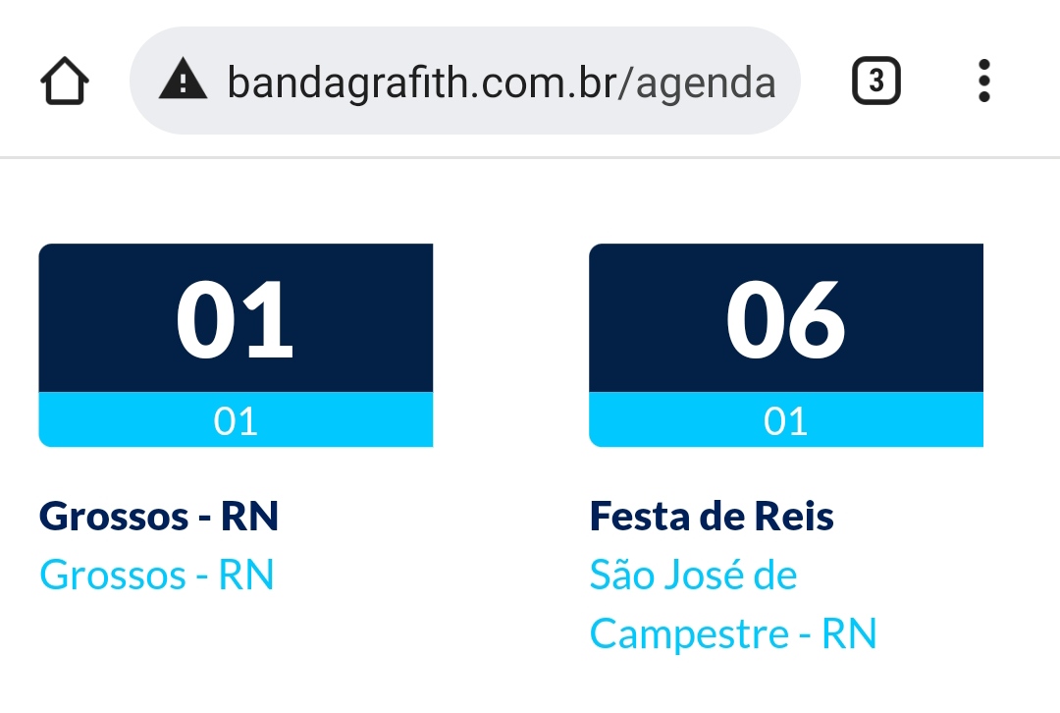The height and width of the screenshot is (713, 1060).
Task: Open the 06 date card for Festa de Reis
Action: pyautogui.click(x=786, y=345)
